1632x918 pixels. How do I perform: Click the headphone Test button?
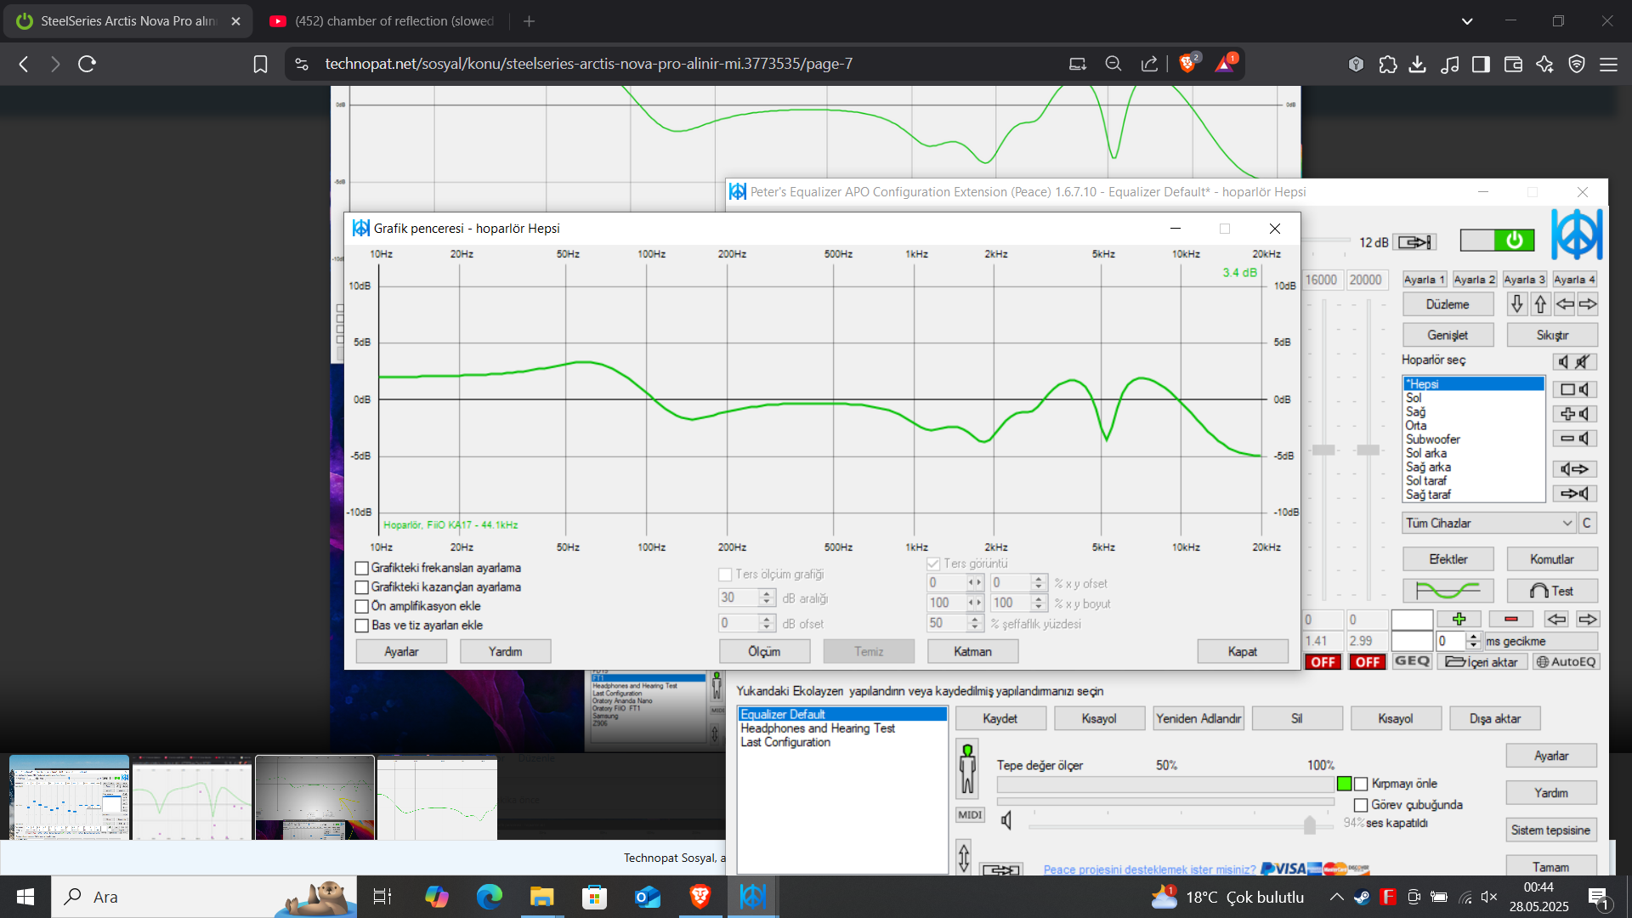[x=1551, y=591]
